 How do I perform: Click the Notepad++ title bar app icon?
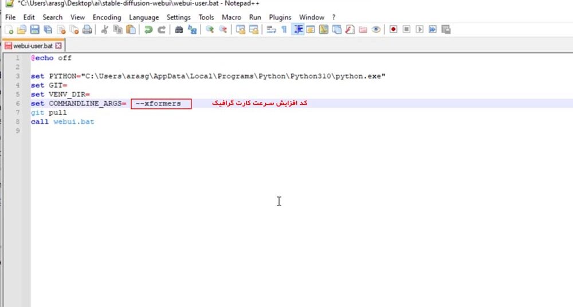click(x=10, y=3)
